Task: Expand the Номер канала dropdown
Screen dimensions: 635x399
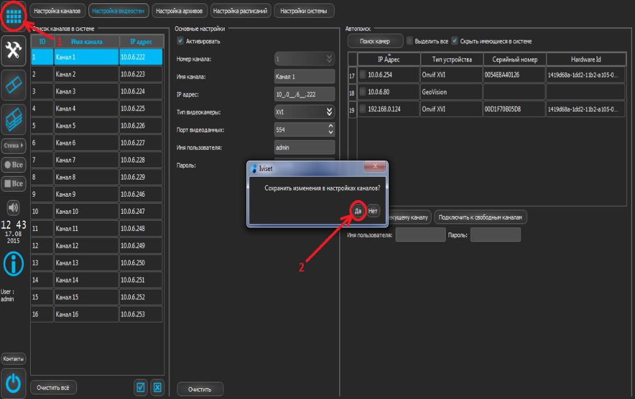Action: tap(329, 59)
